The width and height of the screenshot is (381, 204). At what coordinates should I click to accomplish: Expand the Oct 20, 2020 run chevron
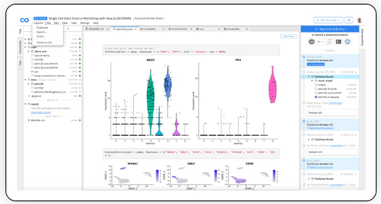pyautogui.click(x=356, y=72)
